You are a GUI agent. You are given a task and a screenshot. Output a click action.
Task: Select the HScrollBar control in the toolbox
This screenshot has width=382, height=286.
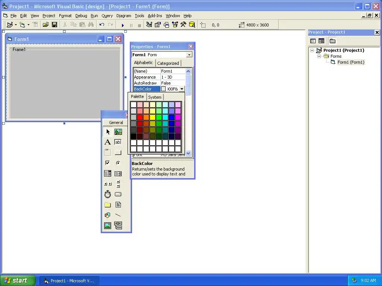point(108,184)
